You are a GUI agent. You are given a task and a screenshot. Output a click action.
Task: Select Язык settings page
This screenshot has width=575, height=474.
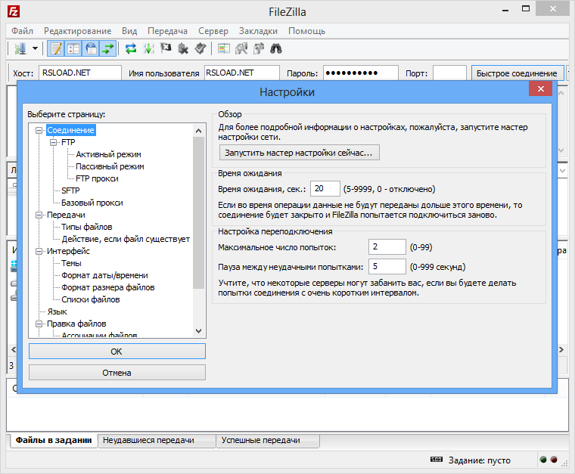coord(57,311)
